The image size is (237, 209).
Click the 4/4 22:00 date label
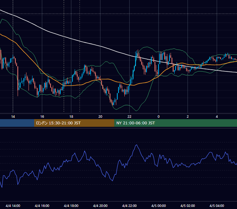(x=129, y=206)
